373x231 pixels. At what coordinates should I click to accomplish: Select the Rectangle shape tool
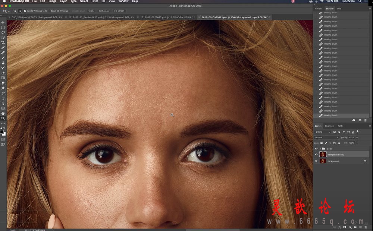click(3, 108)
